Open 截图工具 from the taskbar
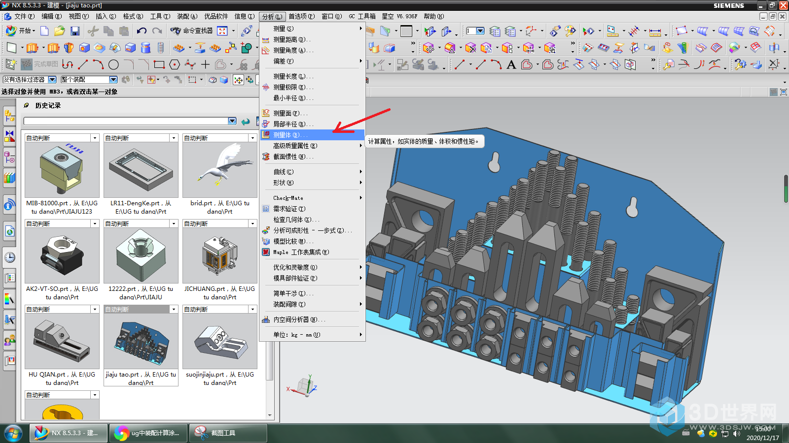 [228, 433]
